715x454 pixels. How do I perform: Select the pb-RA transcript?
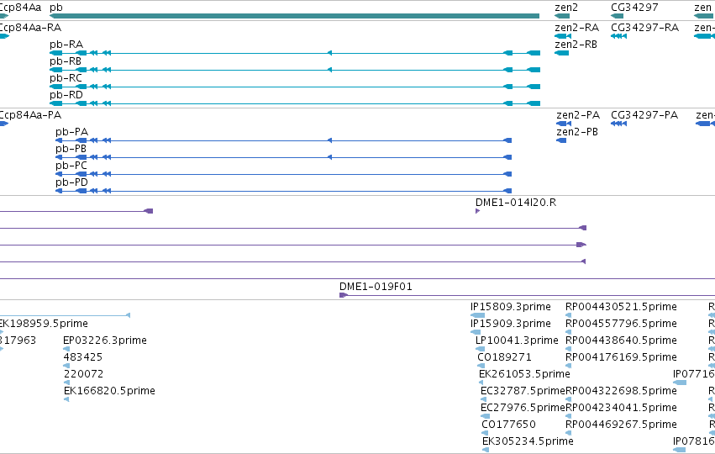295,53
